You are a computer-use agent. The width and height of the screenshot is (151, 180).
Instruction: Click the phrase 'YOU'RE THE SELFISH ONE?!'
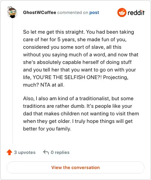[67, 77]
